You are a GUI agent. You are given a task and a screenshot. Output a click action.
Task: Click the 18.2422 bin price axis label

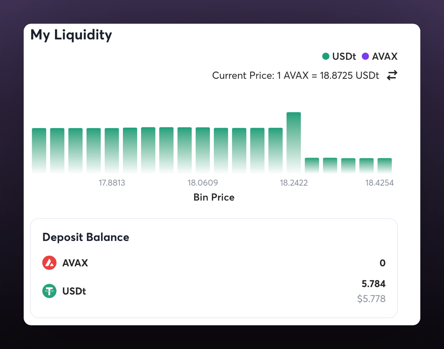(294, 183)
